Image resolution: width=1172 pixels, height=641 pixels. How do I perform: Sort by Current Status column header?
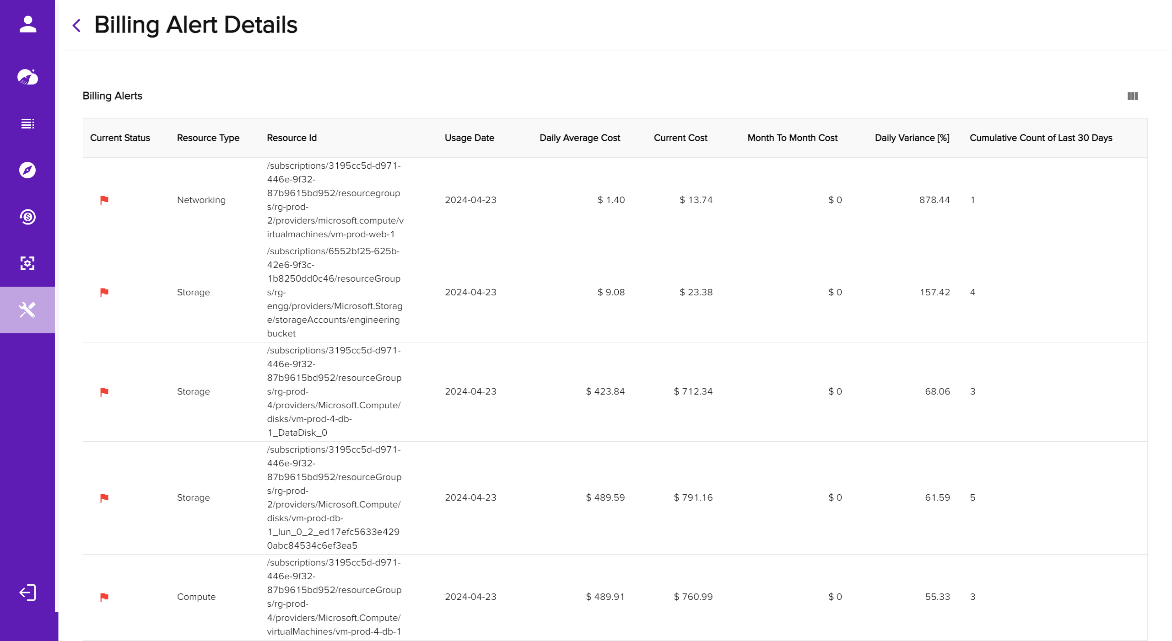tap(120, 138)
